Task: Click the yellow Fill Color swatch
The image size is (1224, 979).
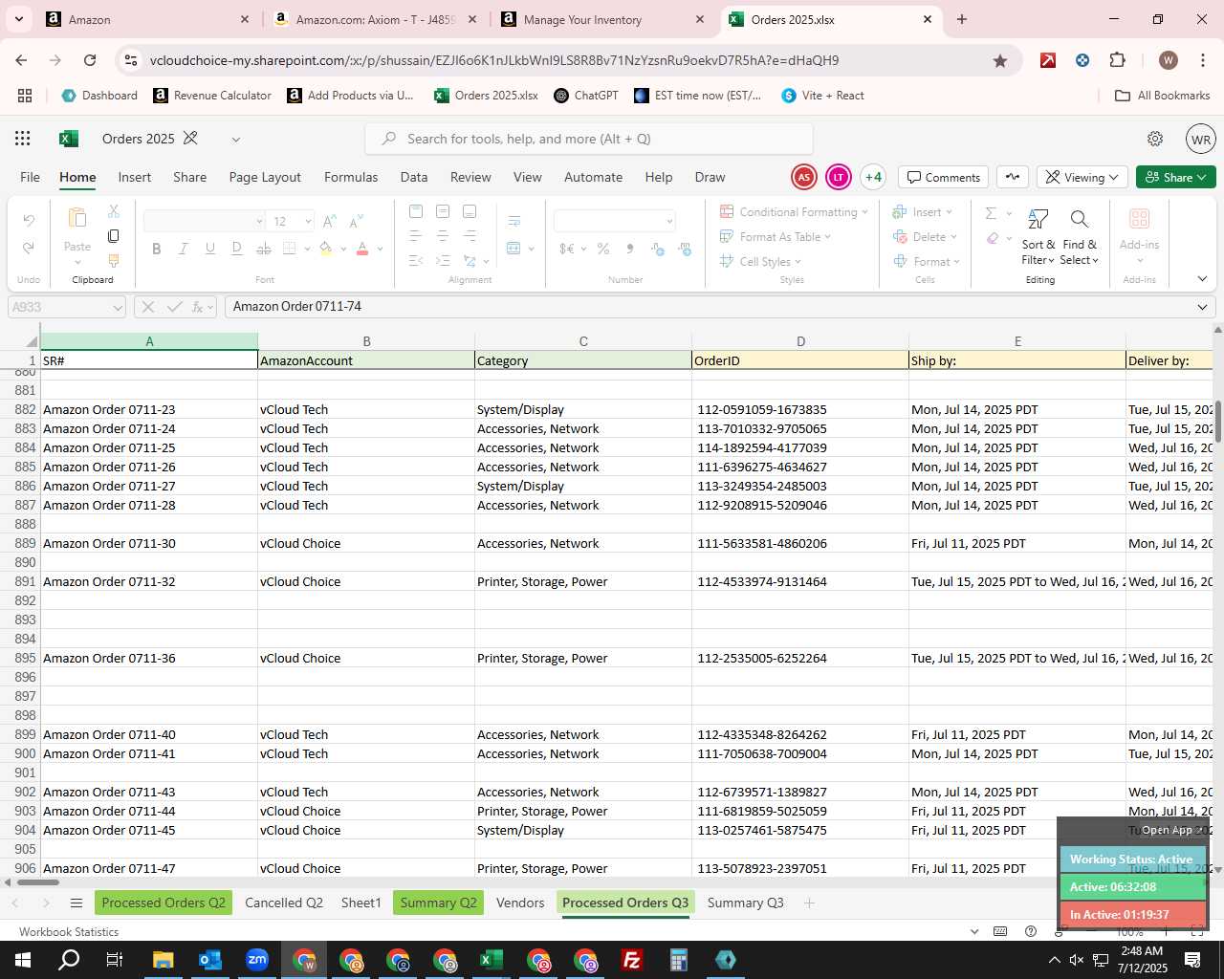Action: coord(326,249)
